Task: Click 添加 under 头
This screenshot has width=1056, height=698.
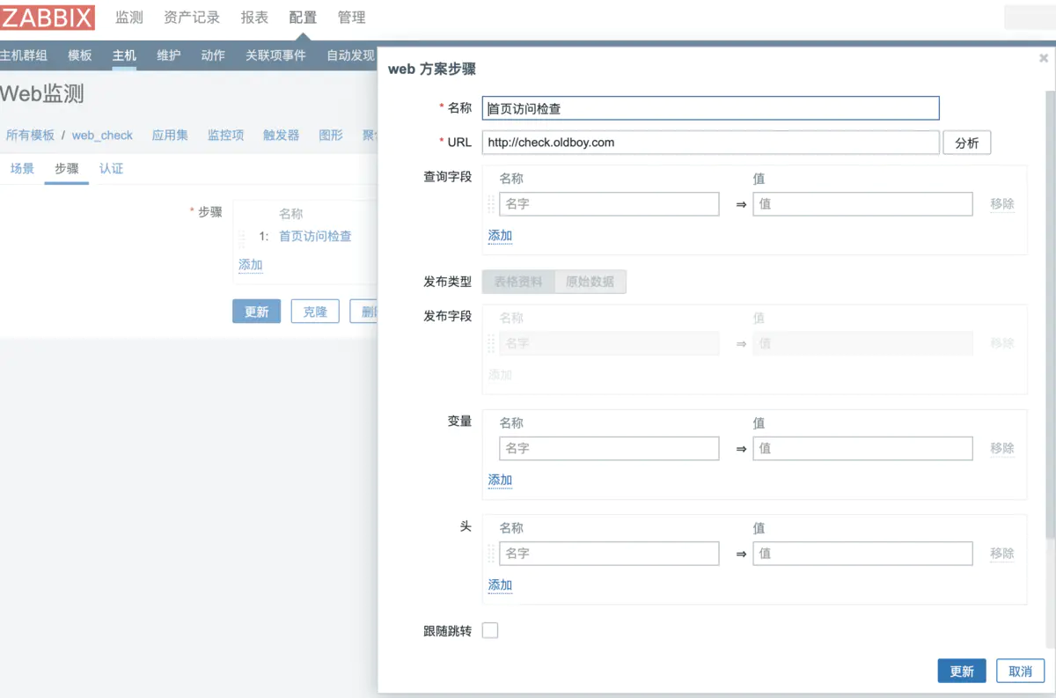Action: click(500, 585)
